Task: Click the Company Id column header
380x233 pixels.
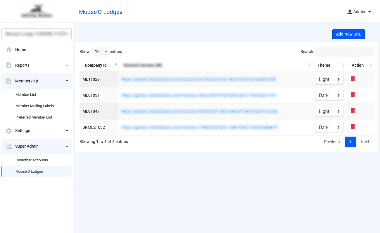Action: point(96,65)
